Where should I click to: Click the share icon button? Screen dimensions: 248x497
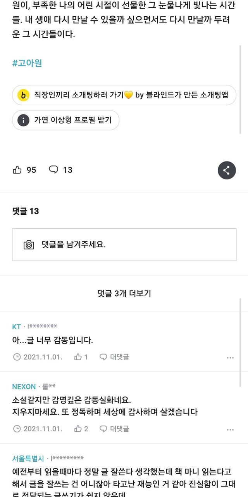pyautogui.click(x=227, y=170)
